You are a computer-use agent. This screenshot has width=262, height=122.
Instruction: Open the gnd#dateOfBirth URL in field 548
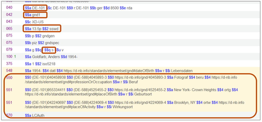point(109,71)
